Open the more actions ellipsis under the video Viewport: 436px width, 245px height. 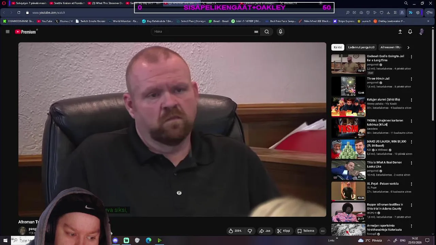pos(323,231)
